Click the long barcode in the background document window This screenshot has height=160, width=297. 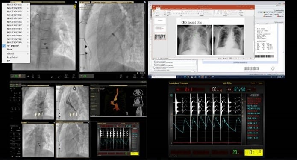point(264,56)
